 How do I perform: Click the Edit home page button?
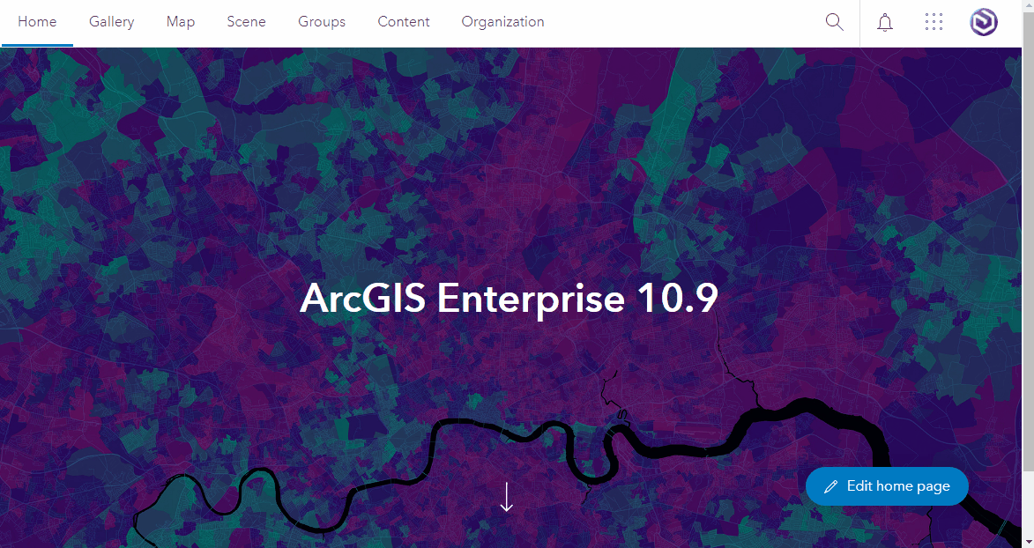(887, 486)
